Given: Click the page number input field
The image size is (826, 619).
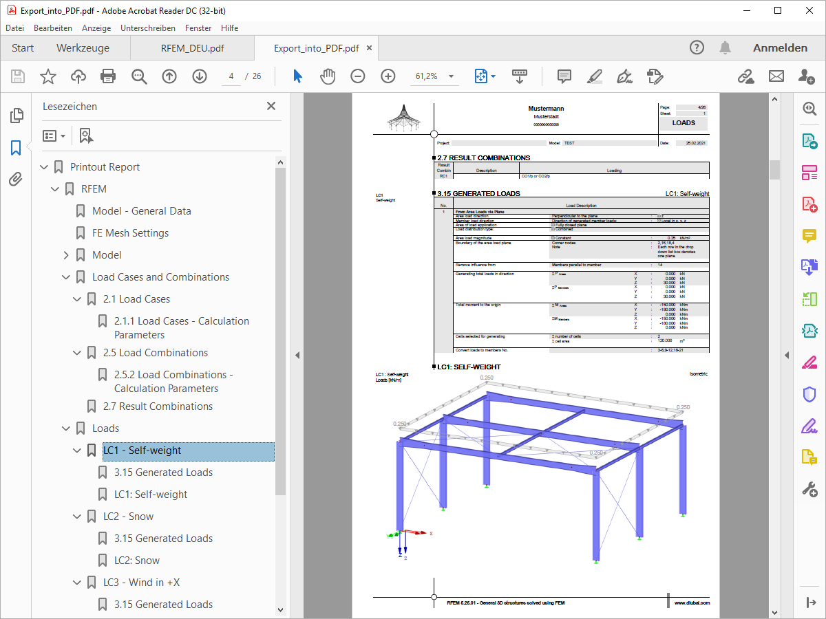Looking at the screenshot, I should [x=231, y=76].
